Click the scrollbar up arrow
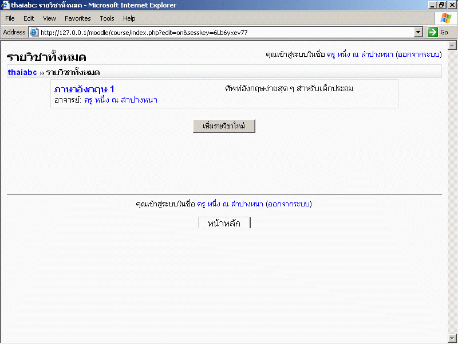This screenshot has width=458, height=344. [x=452, y=45]
